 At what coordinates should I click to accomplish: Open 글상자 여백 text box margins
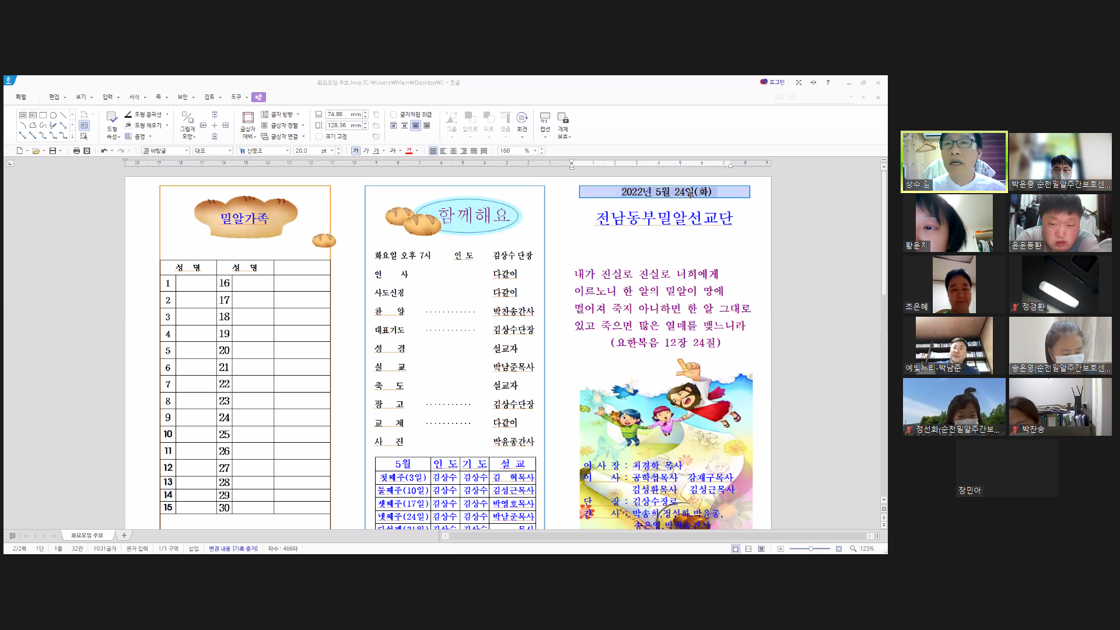point(248,125)
